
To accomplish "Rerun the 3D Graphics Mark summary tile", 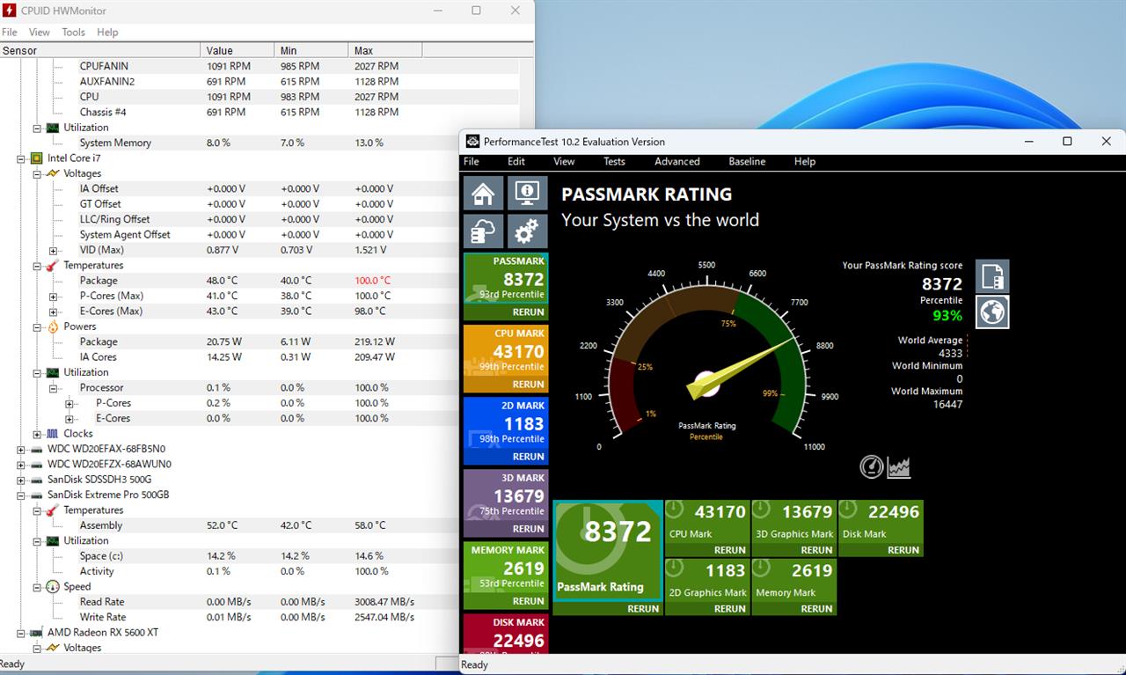I will coord(816,550).
